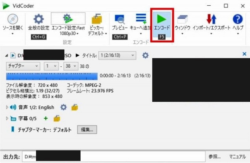Screen dimensions: 250x163
Task: Click the 表示時の解像度: 853 x 480 text
Action: (34, 96)
